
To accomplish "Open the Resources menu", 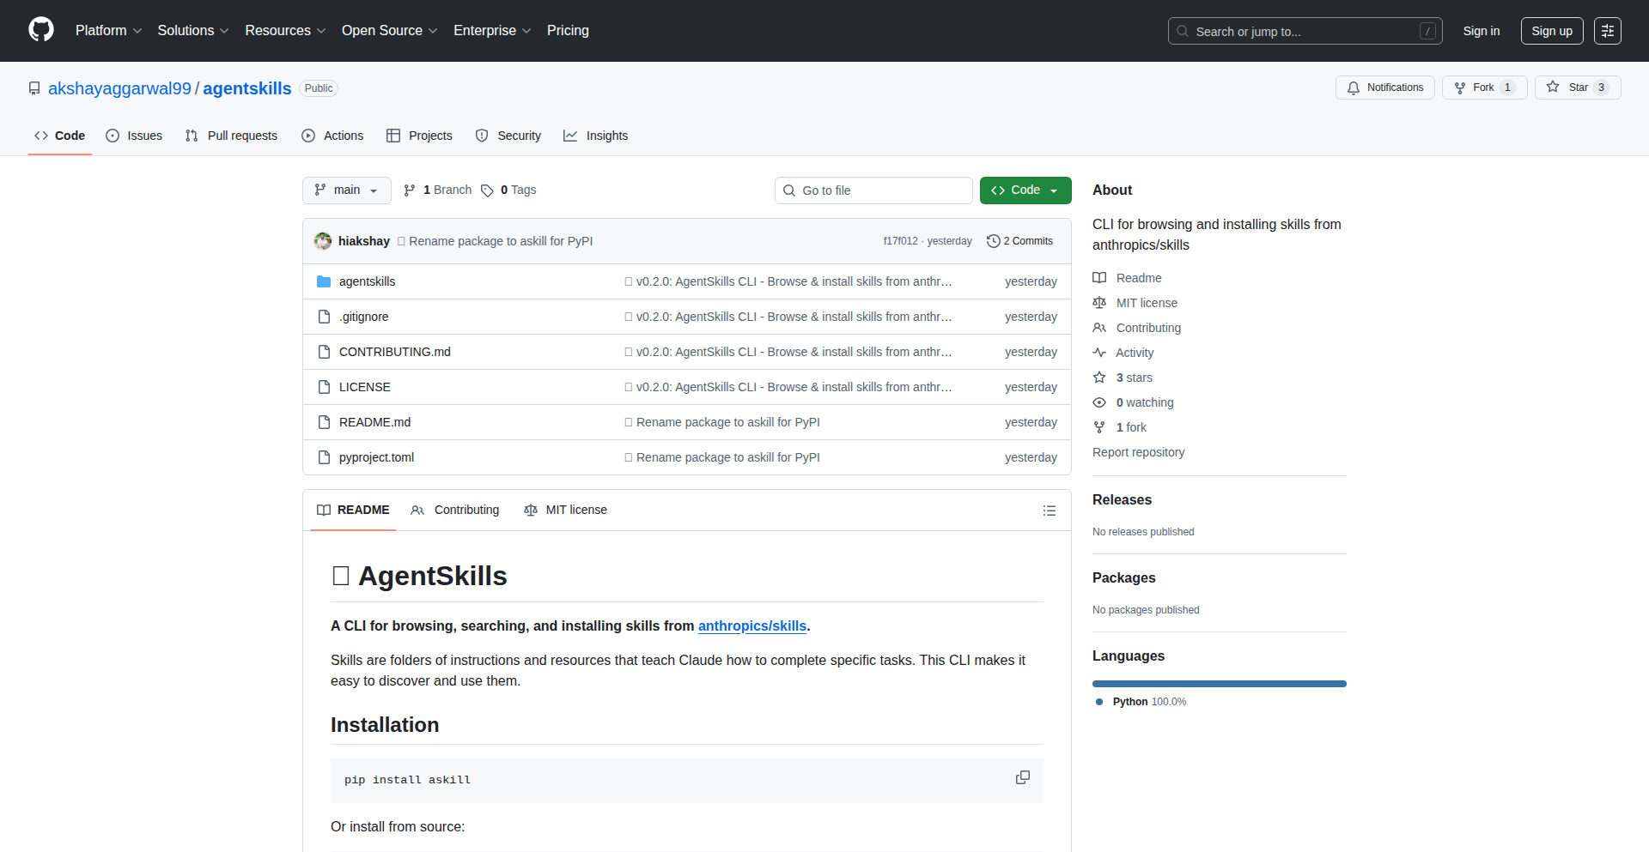I will (x=284, y=30).
